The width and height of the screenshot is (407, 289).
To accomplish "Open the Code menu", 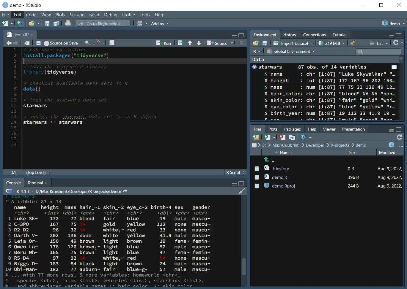I will [x=31, y=15].
